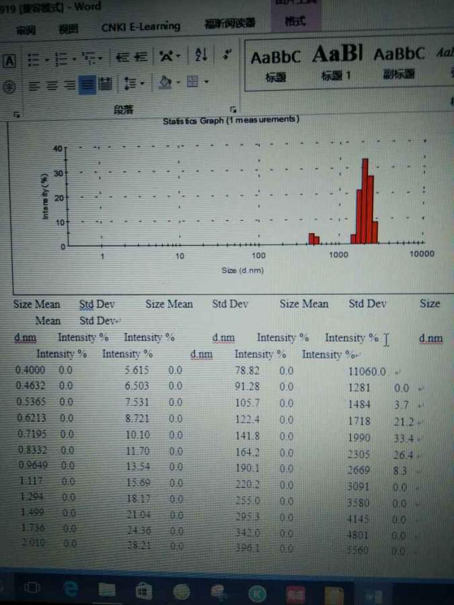Open File Explorer from the taskbar
The height and width of the screenshot is (605, 454).
coord(106,590)
